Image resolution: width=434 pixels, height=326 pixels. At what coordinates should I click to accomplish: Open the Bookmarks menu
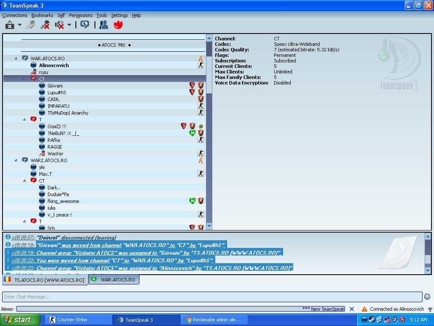coord(42,15)
